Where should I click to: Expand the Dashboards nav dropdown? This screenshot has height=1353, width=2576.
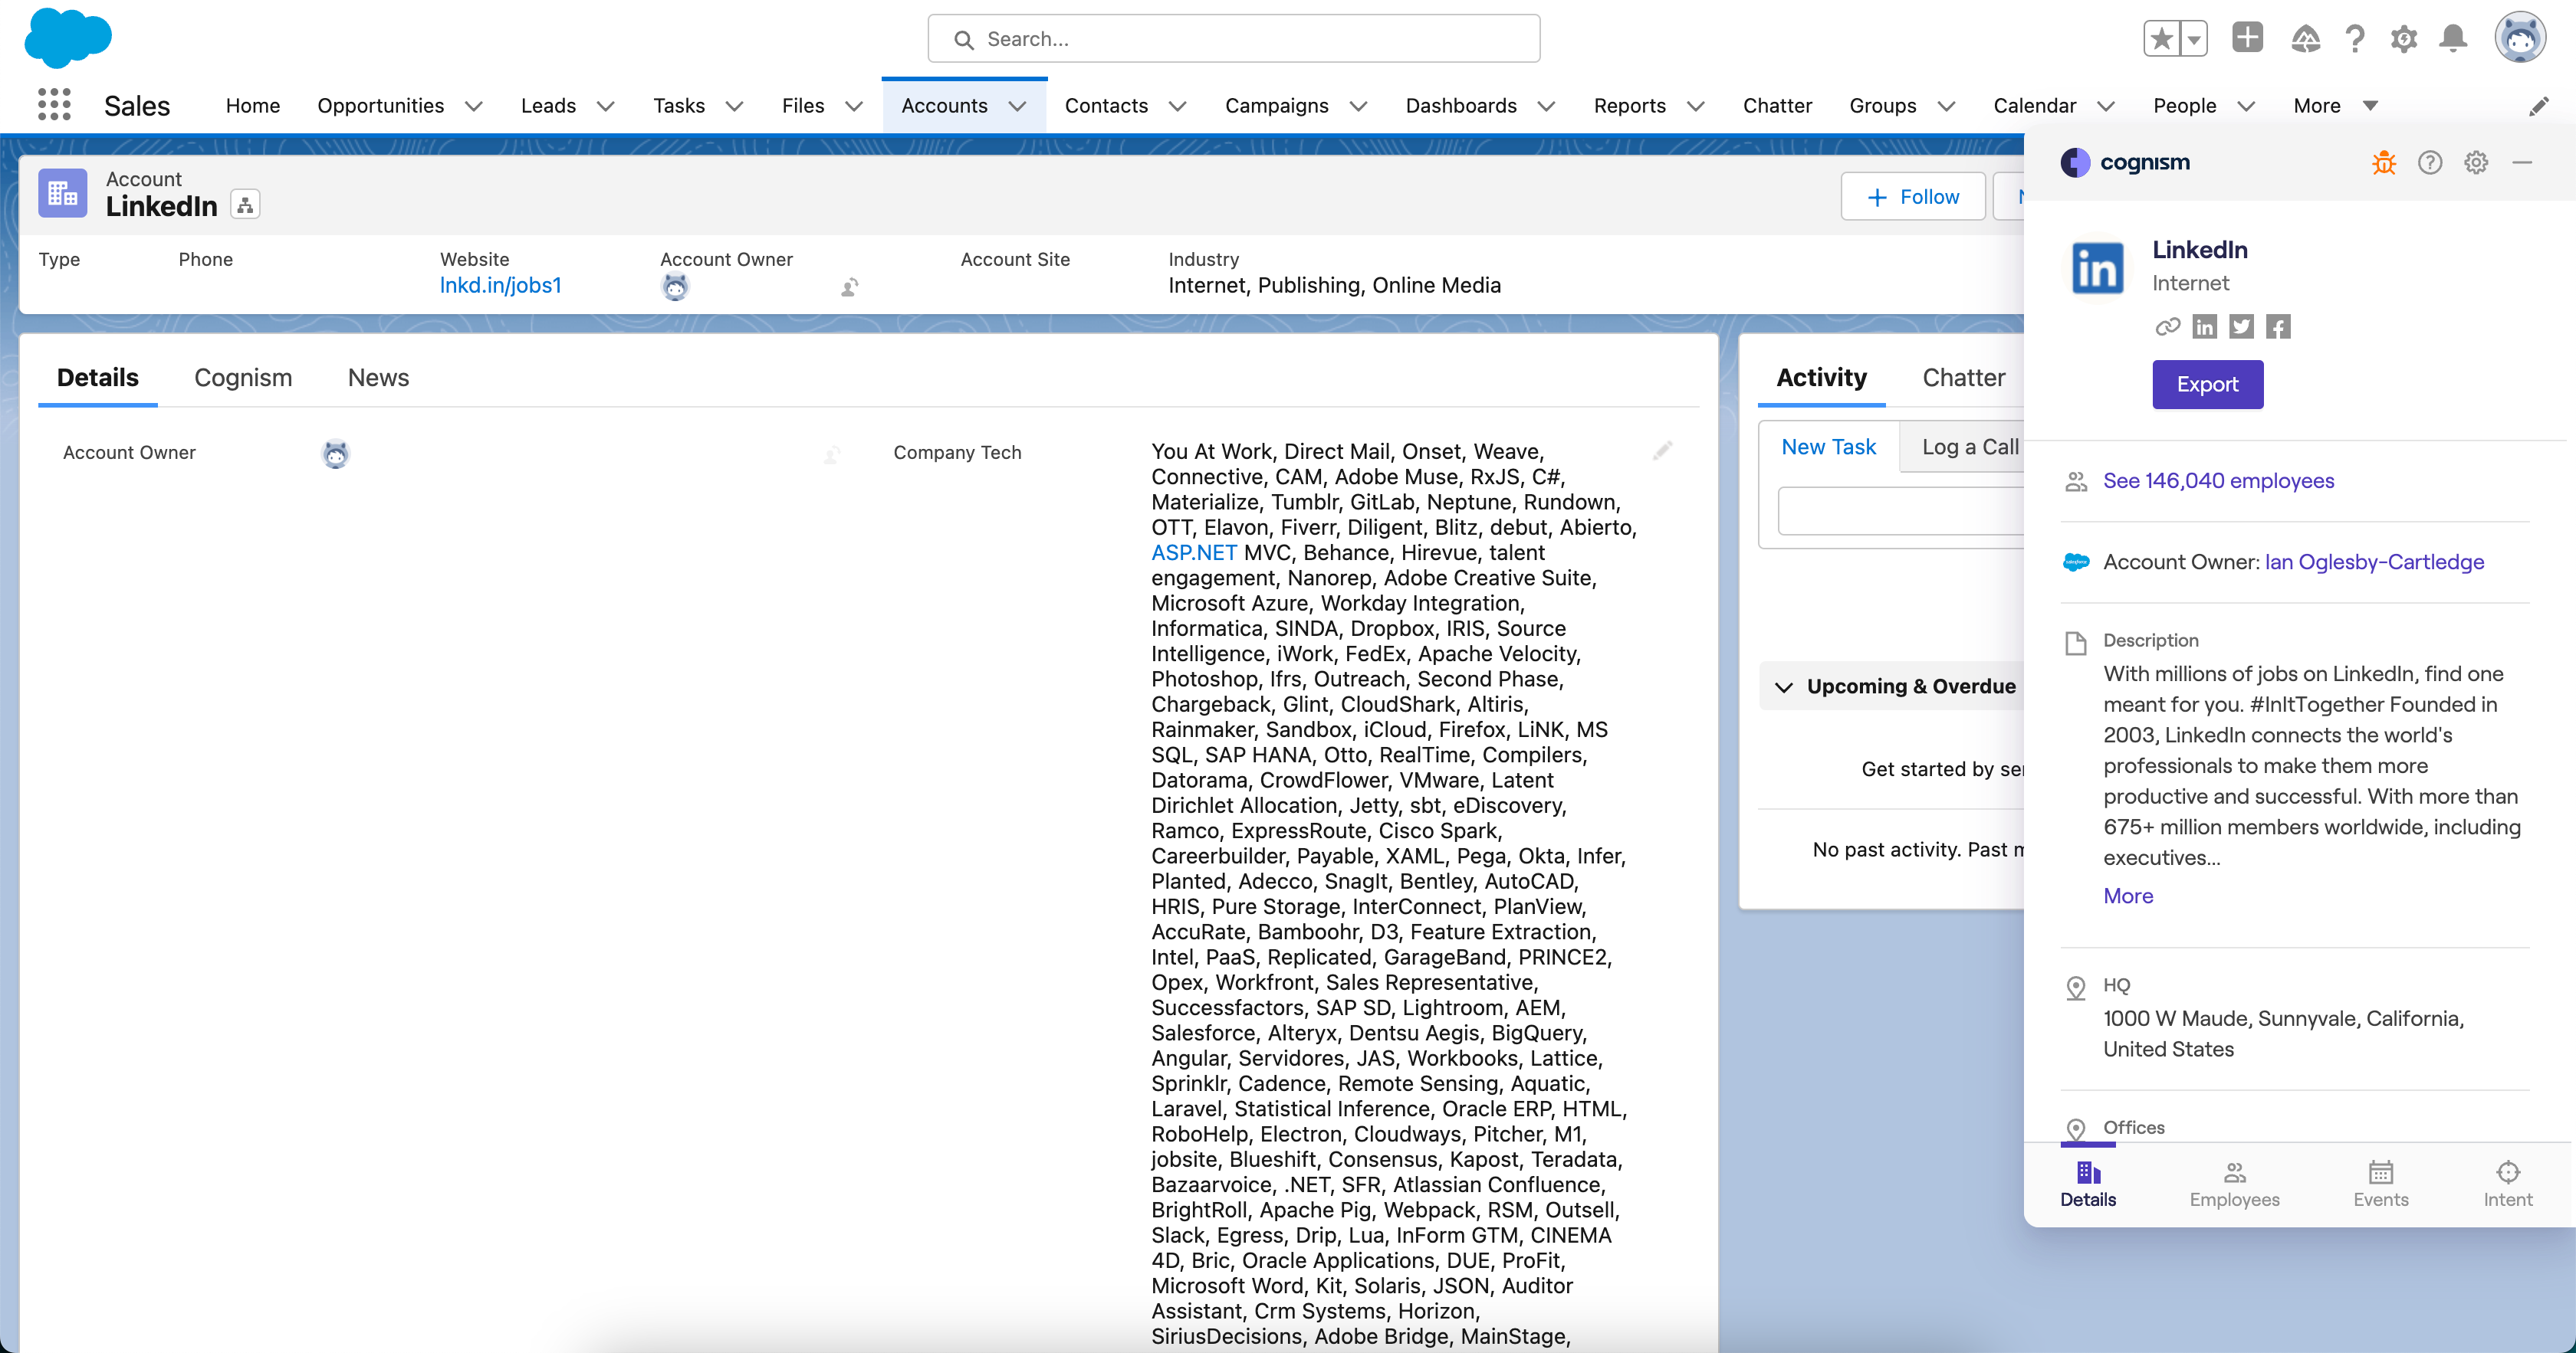[1546, 106]
